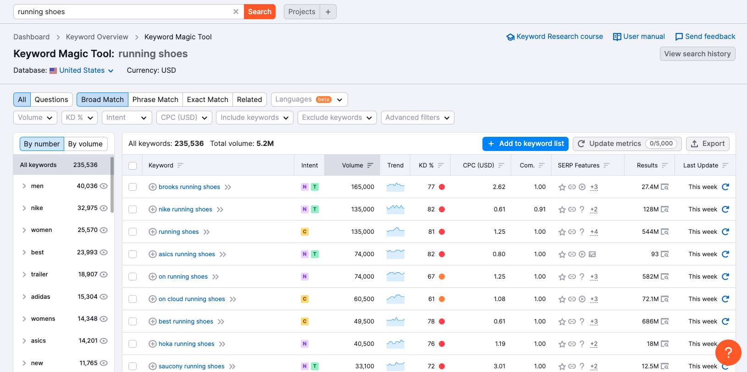
Task: Check the brooks running shoes row
Action: click(x=133, y=187)
